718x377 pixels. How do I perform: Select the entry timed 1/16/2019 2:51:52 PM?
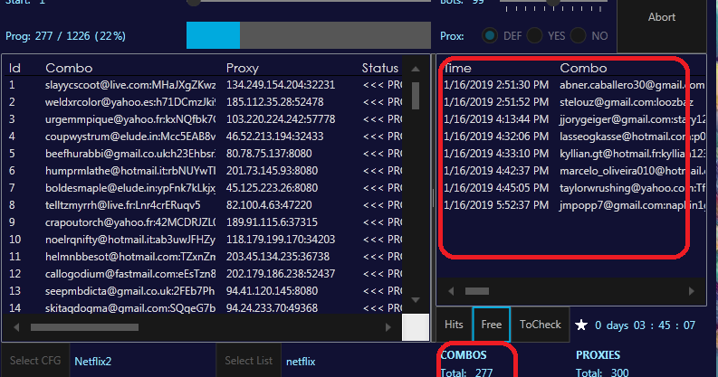[572, 102]
